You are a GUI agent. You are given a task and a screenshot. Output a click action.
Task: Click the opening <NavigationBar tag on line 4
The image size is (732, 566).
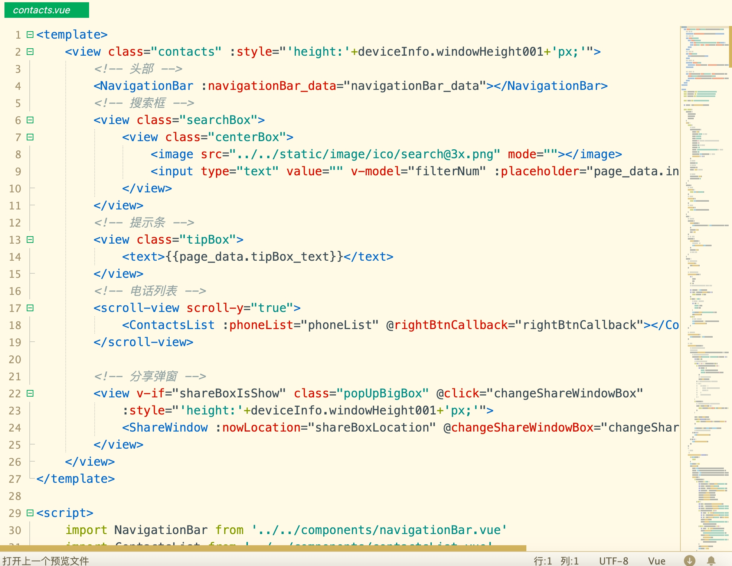click(x=143, y=86)
